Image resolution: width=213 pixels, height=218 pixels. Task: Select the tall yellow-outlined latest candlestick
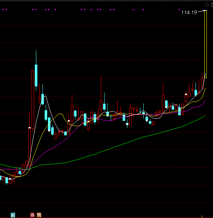click(205, 44)
